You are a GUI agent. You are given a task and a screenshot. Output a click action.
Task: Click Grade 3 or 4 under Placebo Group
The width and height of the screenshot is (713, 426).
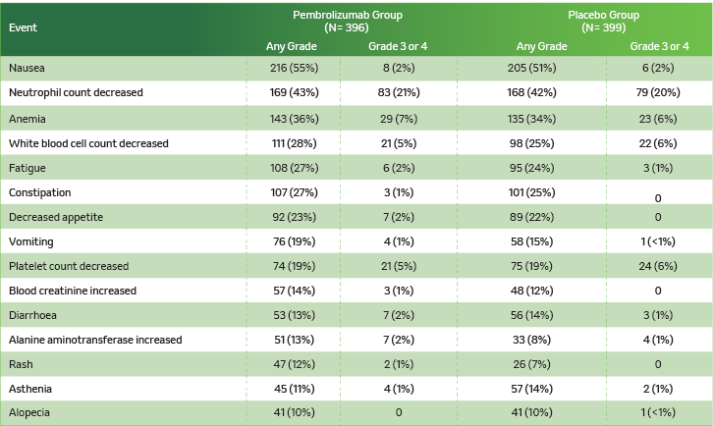click(659, 46)
